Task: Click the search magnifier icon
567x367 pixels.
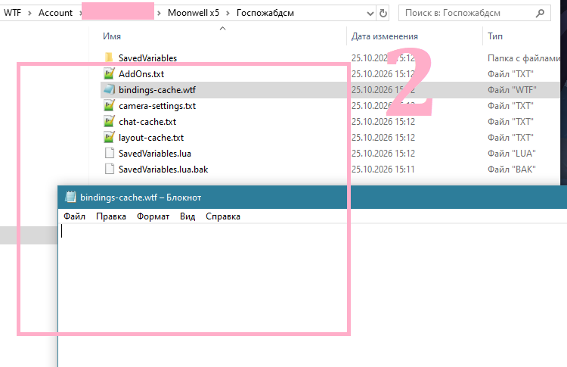Action: click(540, 14)
